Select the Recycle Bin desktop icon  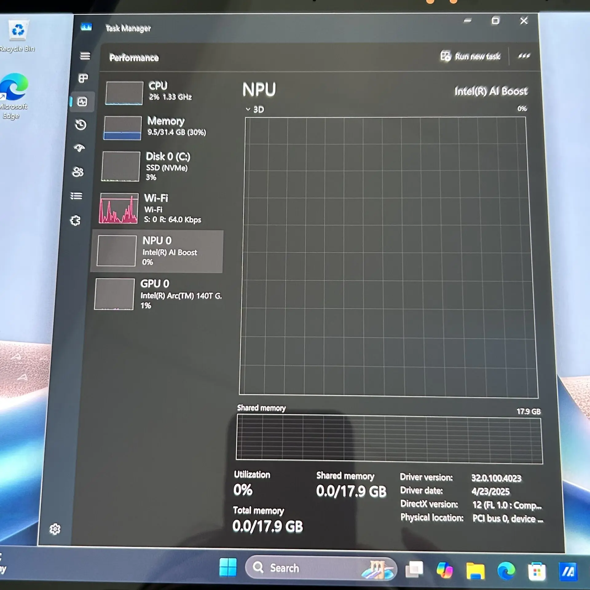pos(17,36)
